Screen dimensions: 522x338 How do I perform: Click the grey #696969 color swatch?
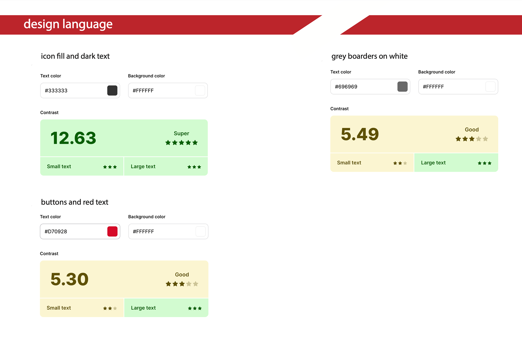[x=402, y=87]
